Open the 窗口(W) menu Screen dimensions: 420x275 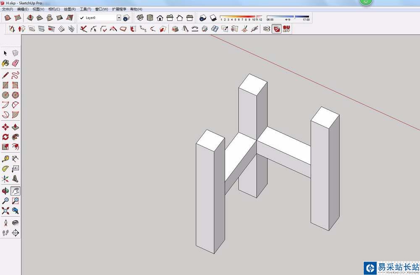pyautogui.click(x=102, y=9)
